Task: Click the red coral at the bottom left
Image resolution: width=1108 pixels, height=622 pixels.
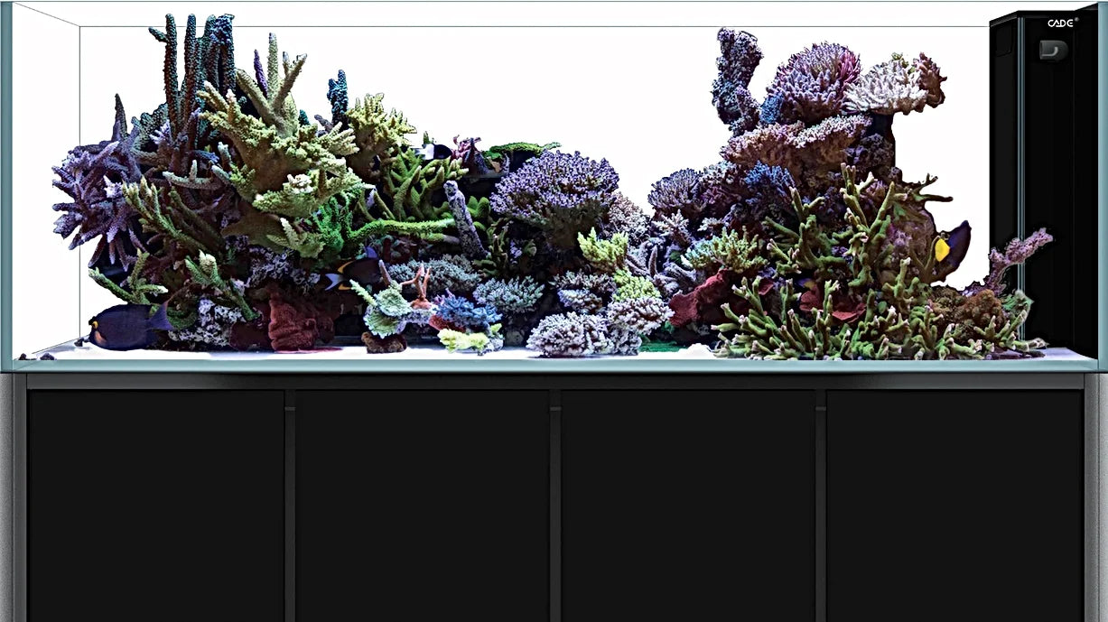Action: 293,326
